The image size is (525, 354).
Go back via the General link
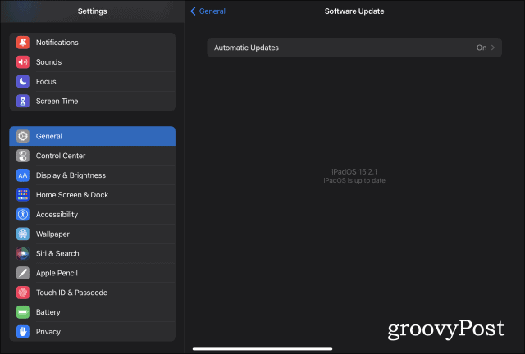[x=212, y=11]
